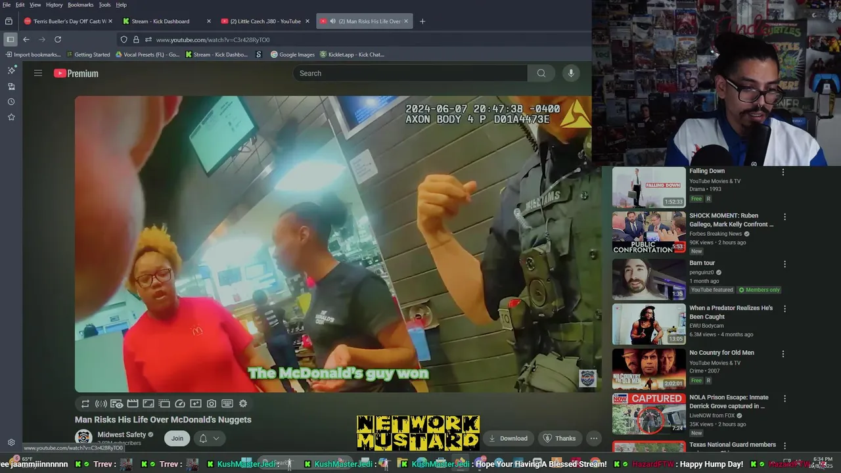Open a new tab with plus button
The image size is (841, 473).
(x=422, y=21)
